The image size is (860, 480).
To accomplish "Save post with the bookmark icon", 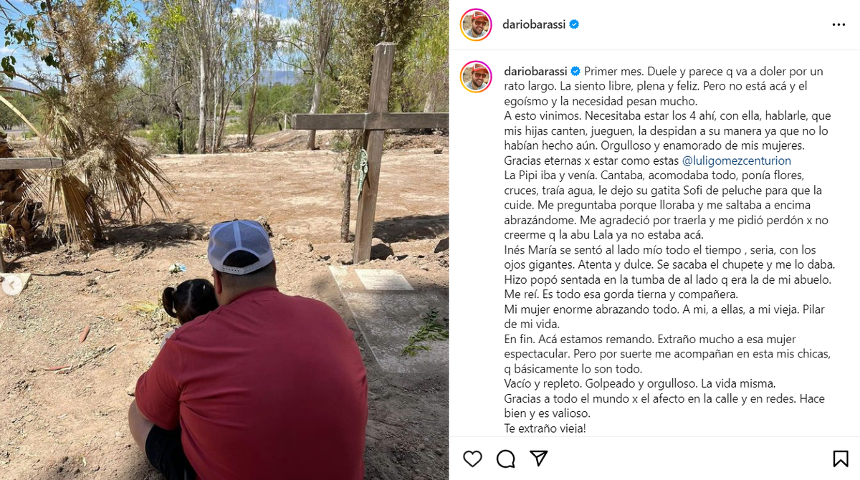I will (x=841, y=459).
